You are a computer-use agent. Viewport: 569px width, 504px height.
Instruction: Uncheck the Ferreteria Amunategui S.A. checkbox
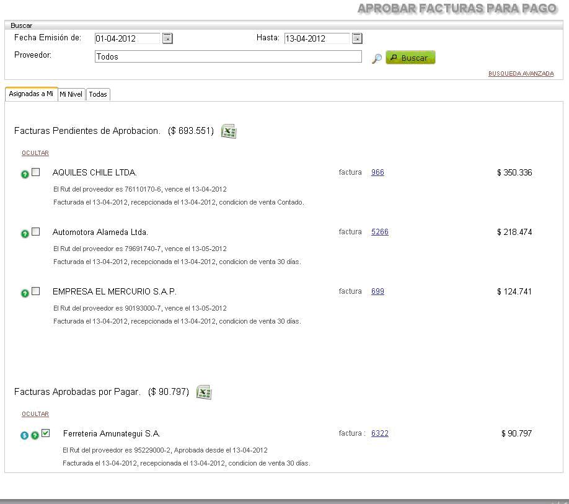pos(45,433)
